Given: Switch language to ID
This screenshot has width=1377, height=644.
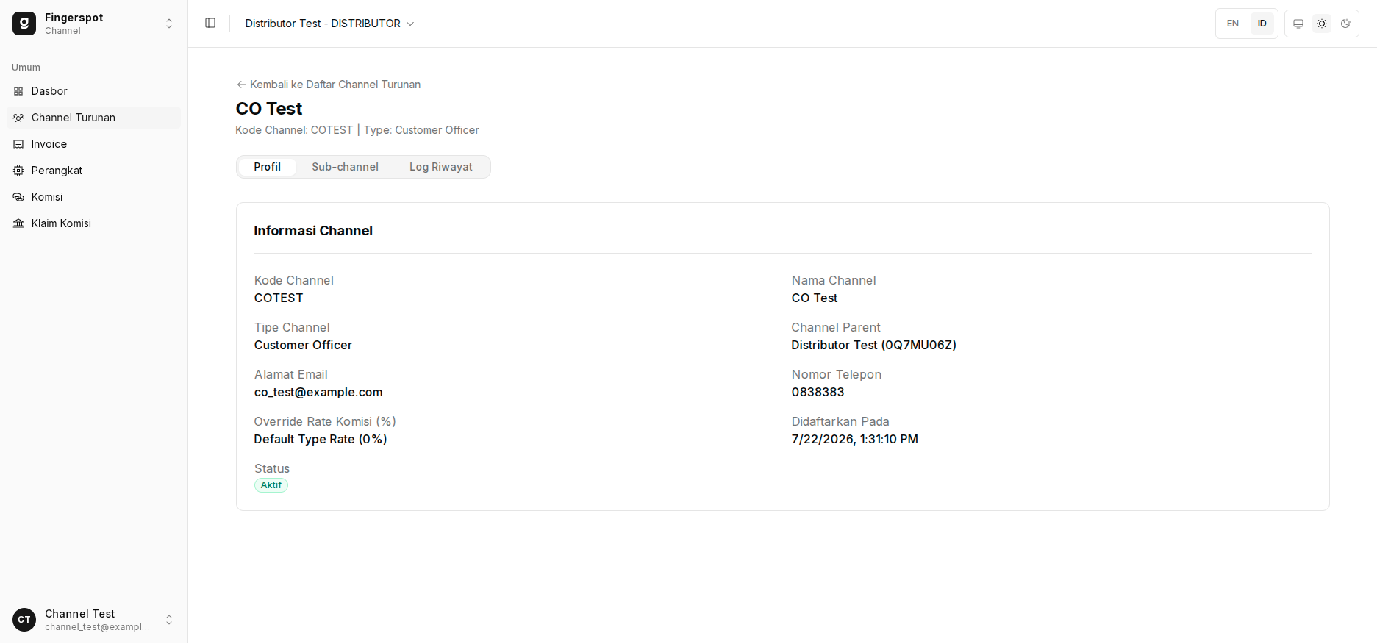Looking at the screenshot, I should pyautogui.click(x=1262, y=24).
